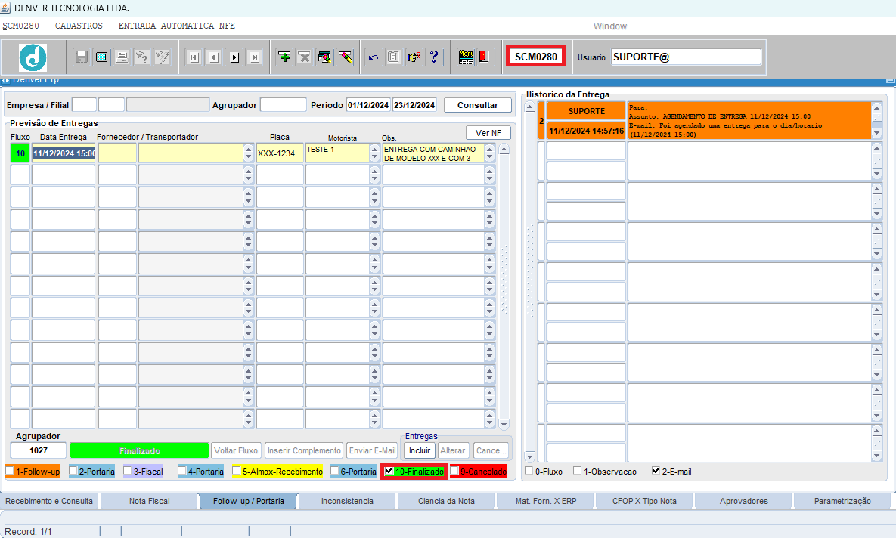Image resolution: width=896 pixels, height=538 pixels.
Task: Insert new record with green plus icon
Action: coord(284,57)
